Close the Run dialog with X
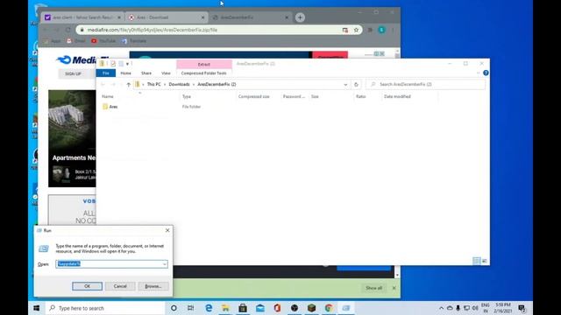The width and height of the screenshot is (561, 315). tap(167, 230)
